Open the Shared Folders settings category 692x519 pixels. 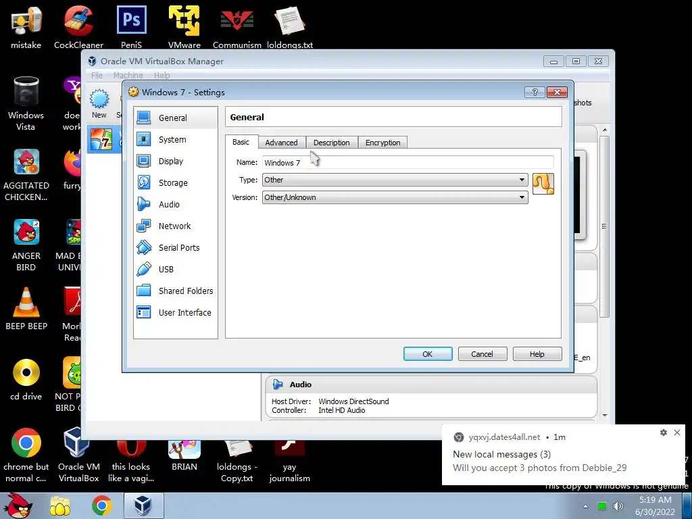(175, 291)
